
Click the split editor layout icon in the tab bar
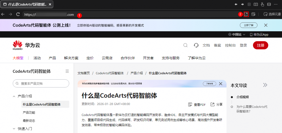click(x=269, y=4)
